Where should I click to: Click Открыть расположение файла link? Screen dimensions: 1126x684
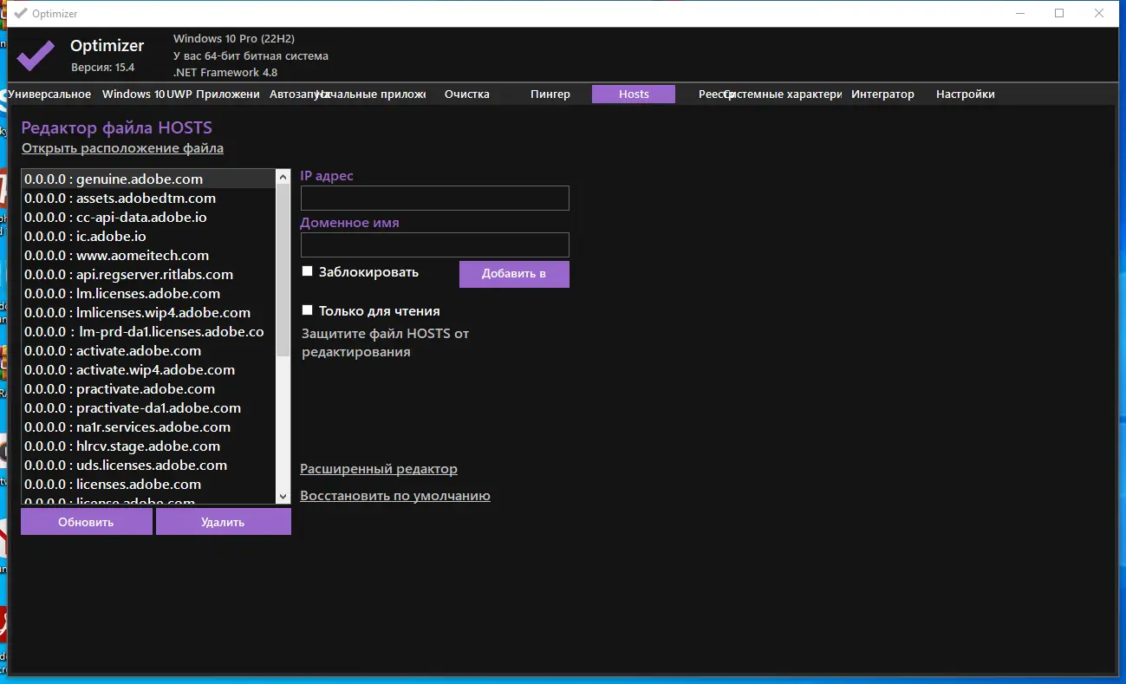(x=122, y=148)
